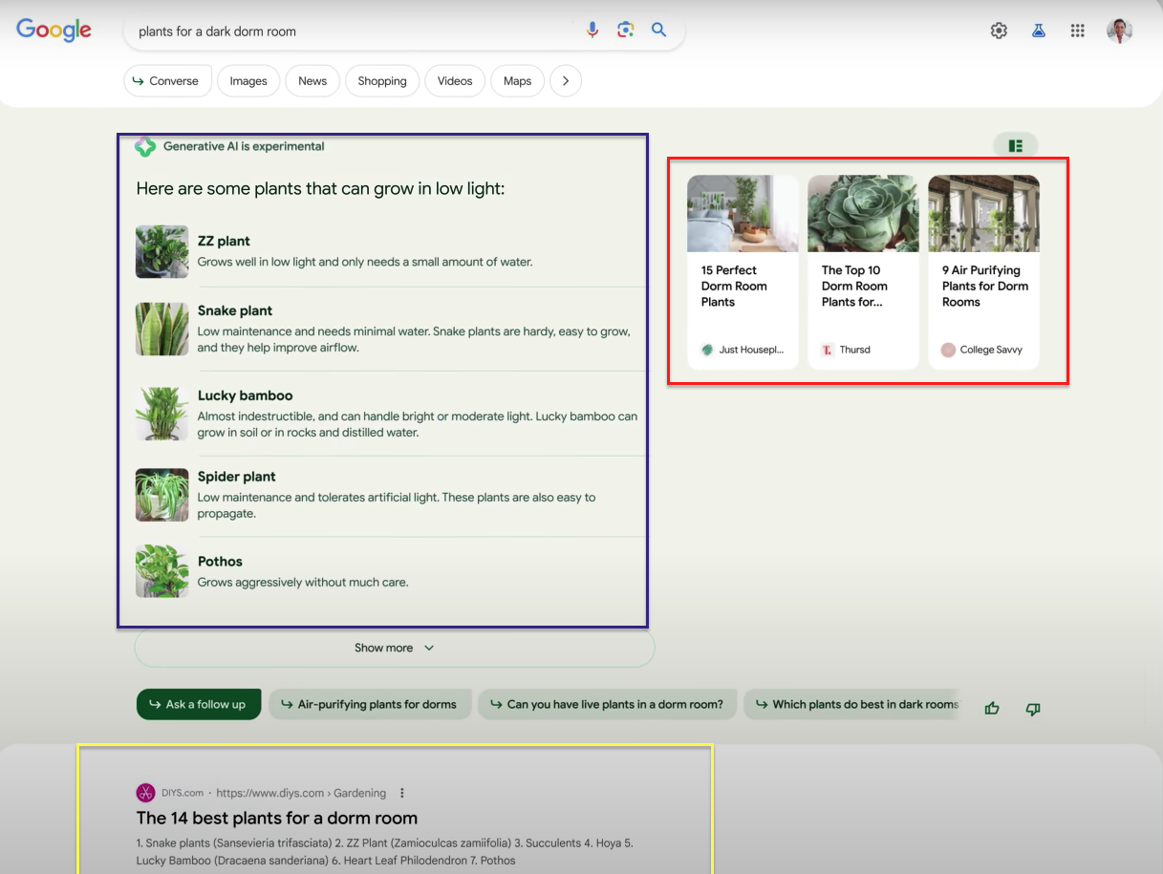Open Google Lens image search
This screenshot has height=874, width=1163.
[x=625, y=31]
